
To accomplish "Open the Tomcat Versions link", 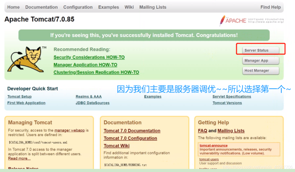I will [x=227, y=103].
